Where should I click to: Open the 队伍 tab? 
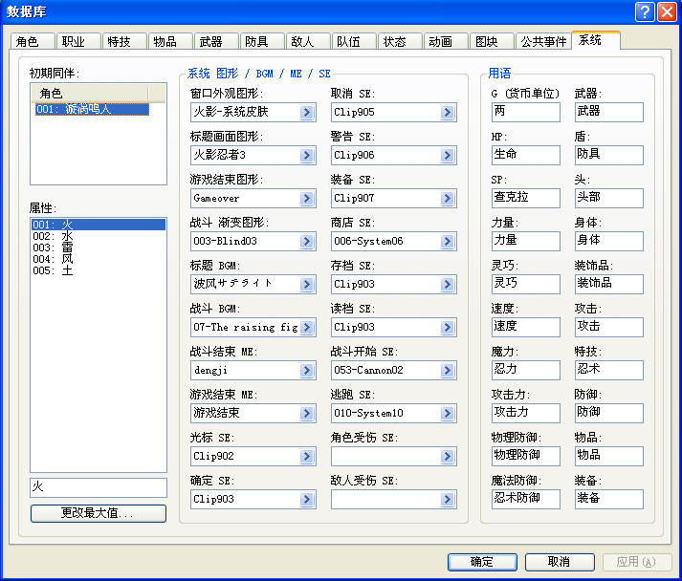354,42
